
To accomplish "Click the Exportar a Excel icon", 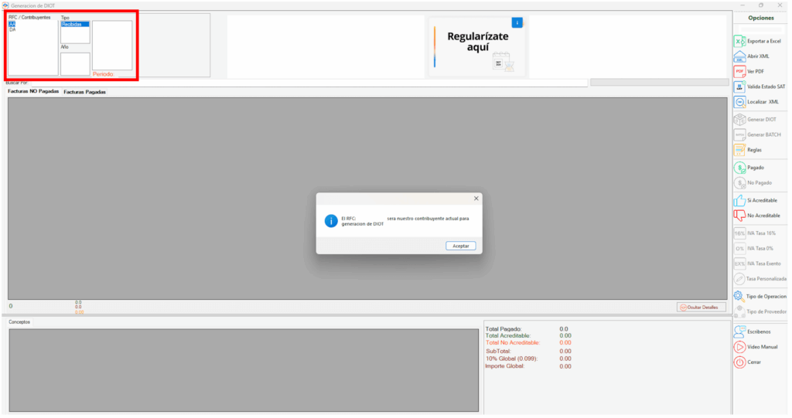I will pos(739,41).
